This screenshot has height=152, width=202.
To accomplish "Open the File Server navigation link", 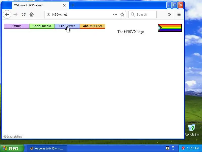I will click(x=67, y=26).
